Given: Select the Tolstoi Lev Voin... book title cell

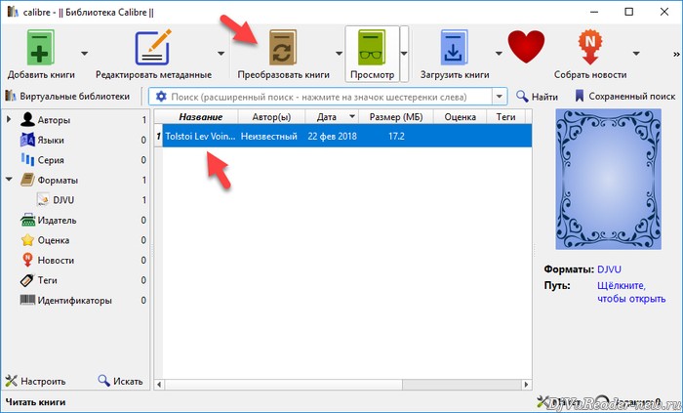Looking at the screenshot, I should [x=200, y=136].
